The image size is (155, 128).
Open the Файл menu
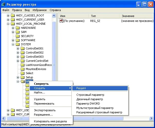pyautogui.click(x=6, y=10)
